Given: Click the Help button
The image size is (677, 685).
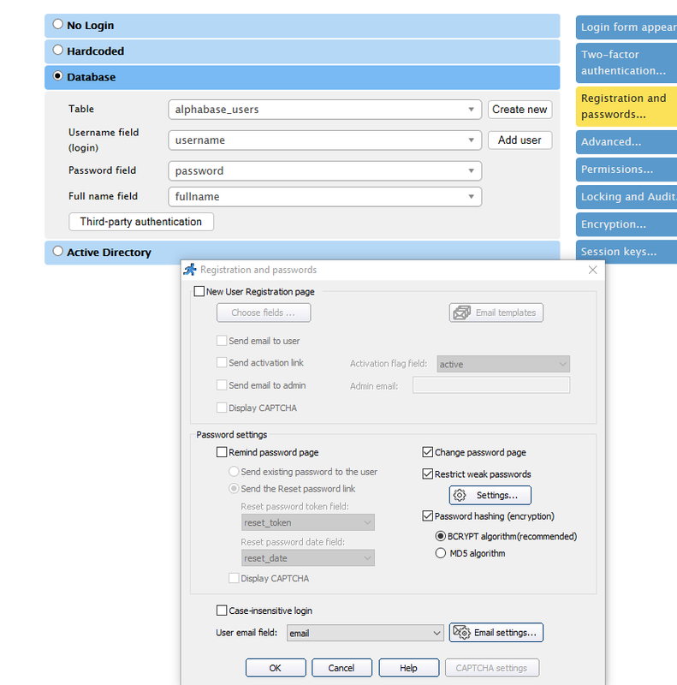Looking at the screenshot, I should 409,668.
